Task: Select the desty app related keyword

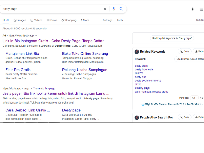Action: 141,77
